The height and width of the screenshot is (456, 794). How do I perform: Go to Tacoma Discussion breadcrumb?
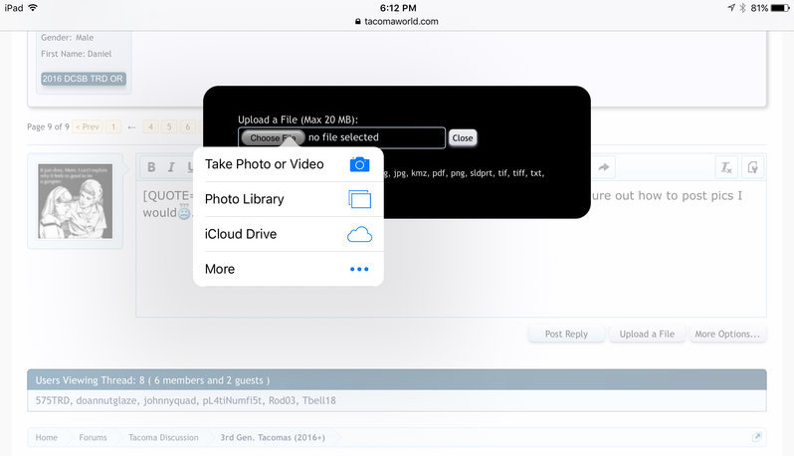coord(163,437)
